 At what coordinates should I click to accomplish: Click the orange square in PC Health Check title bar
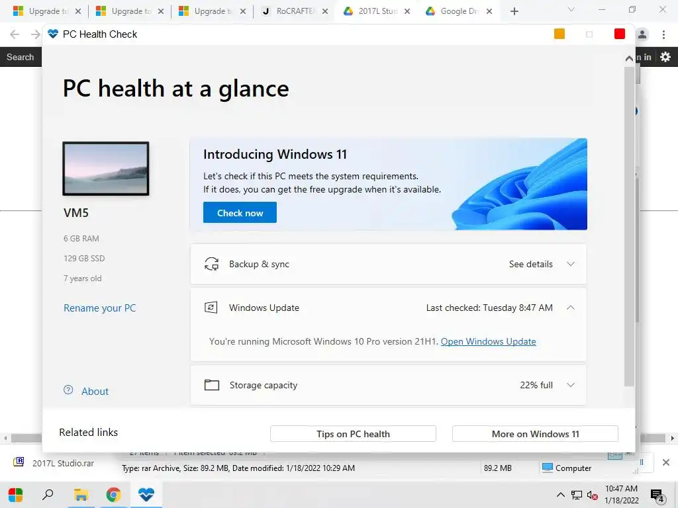pos(559,34)
